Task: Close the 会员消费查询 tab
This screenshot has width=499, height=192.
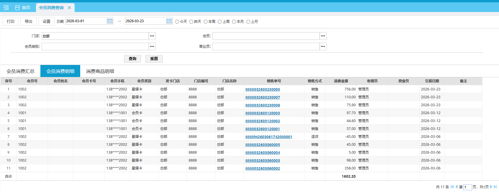Action: click(x=69, y=8)
